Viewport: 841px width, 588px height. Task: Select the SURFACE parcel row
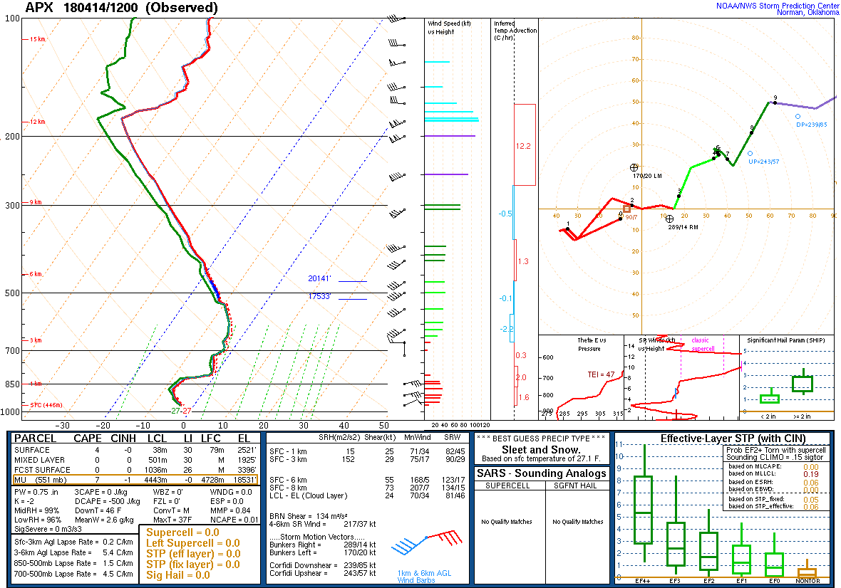135,450
